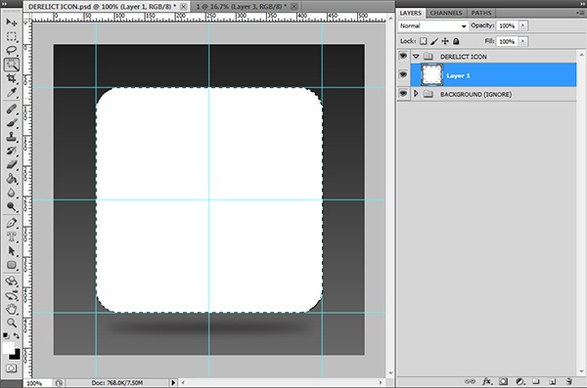This screenshot has width=587, height=388.
Task: Switch to the Paths tab
Action: pos(481,13)
